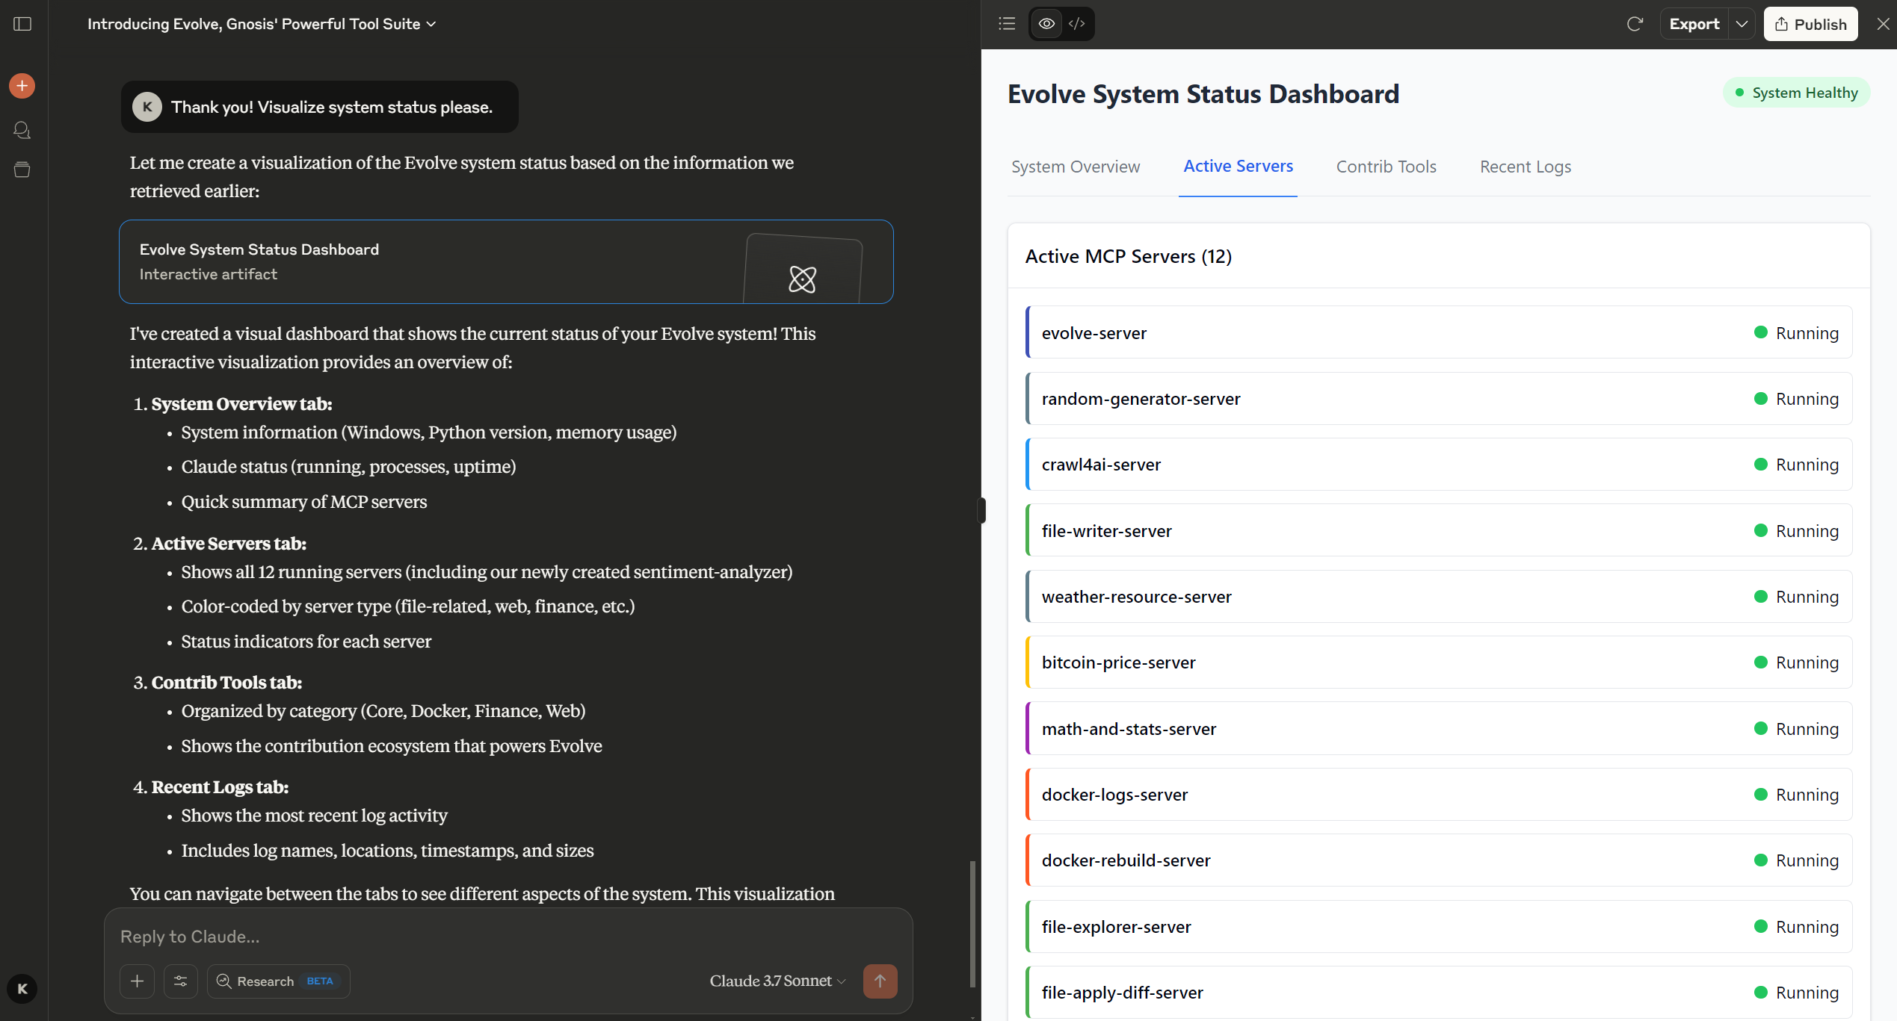Select the math-and-stats-server row
Image resolution: width=1897 pixels, height=1021 pixels.
[x=1439, y=729]
